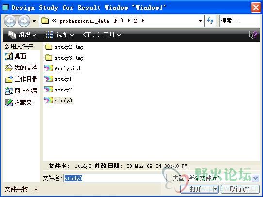This screenshot has width=263, height=197.
Task: Open 收藏夹 favorites
Action: 18,103
